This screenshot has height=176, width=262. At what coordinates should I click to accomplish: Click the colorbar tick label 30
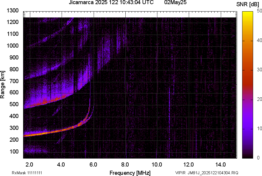(260, 70)
